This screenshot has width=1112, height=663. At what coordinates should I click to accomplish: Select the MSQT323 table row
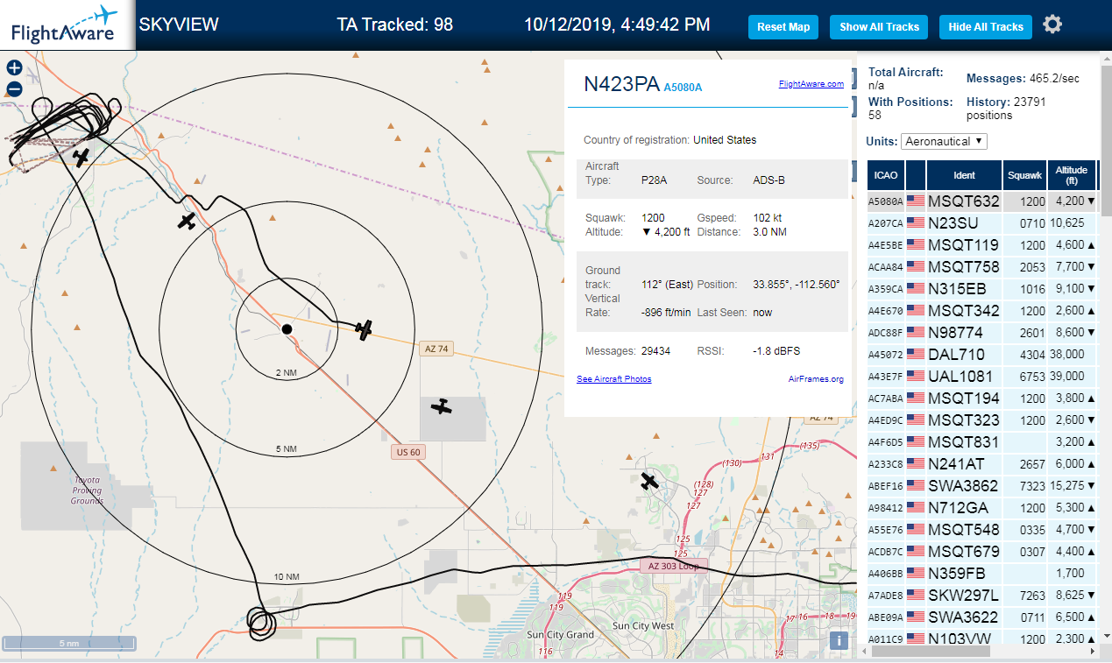(x=982, y=420)
